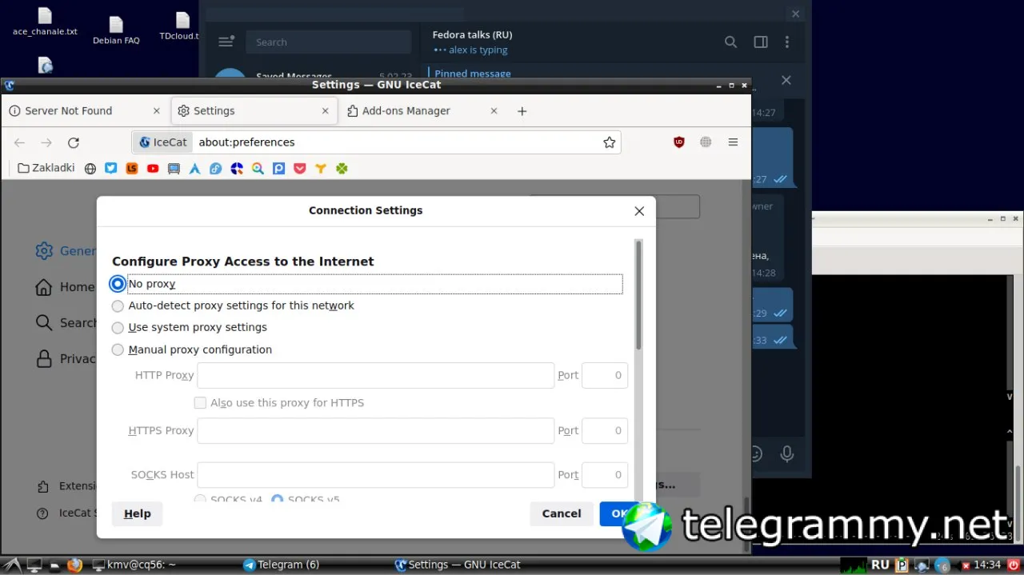Open the Zakladki bookmarks folder
This screenshot has width=1024, height=575.
pyautogui.click(x=46, y=168)
